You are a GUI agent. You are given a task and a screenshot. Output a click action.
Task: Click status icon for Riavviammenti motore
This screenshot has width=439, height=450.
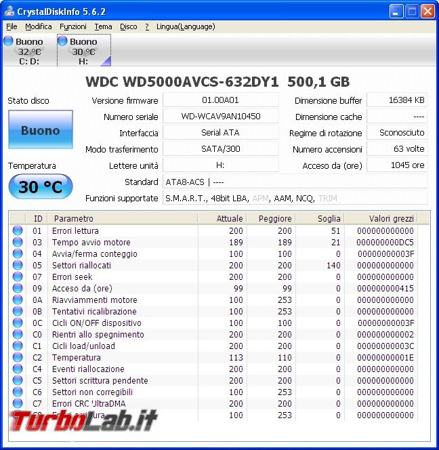coord(18,300)
